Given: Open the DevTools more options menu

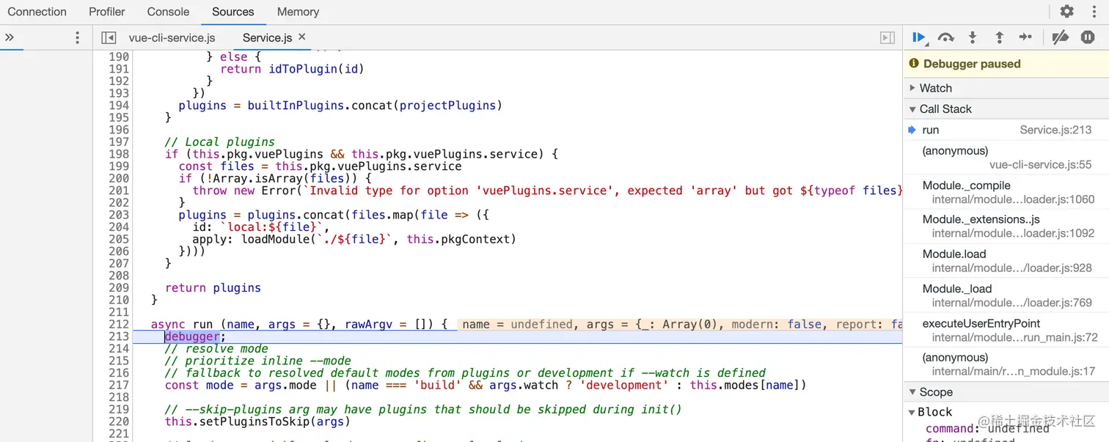Looking at the screenshot, I should 1094,12.
